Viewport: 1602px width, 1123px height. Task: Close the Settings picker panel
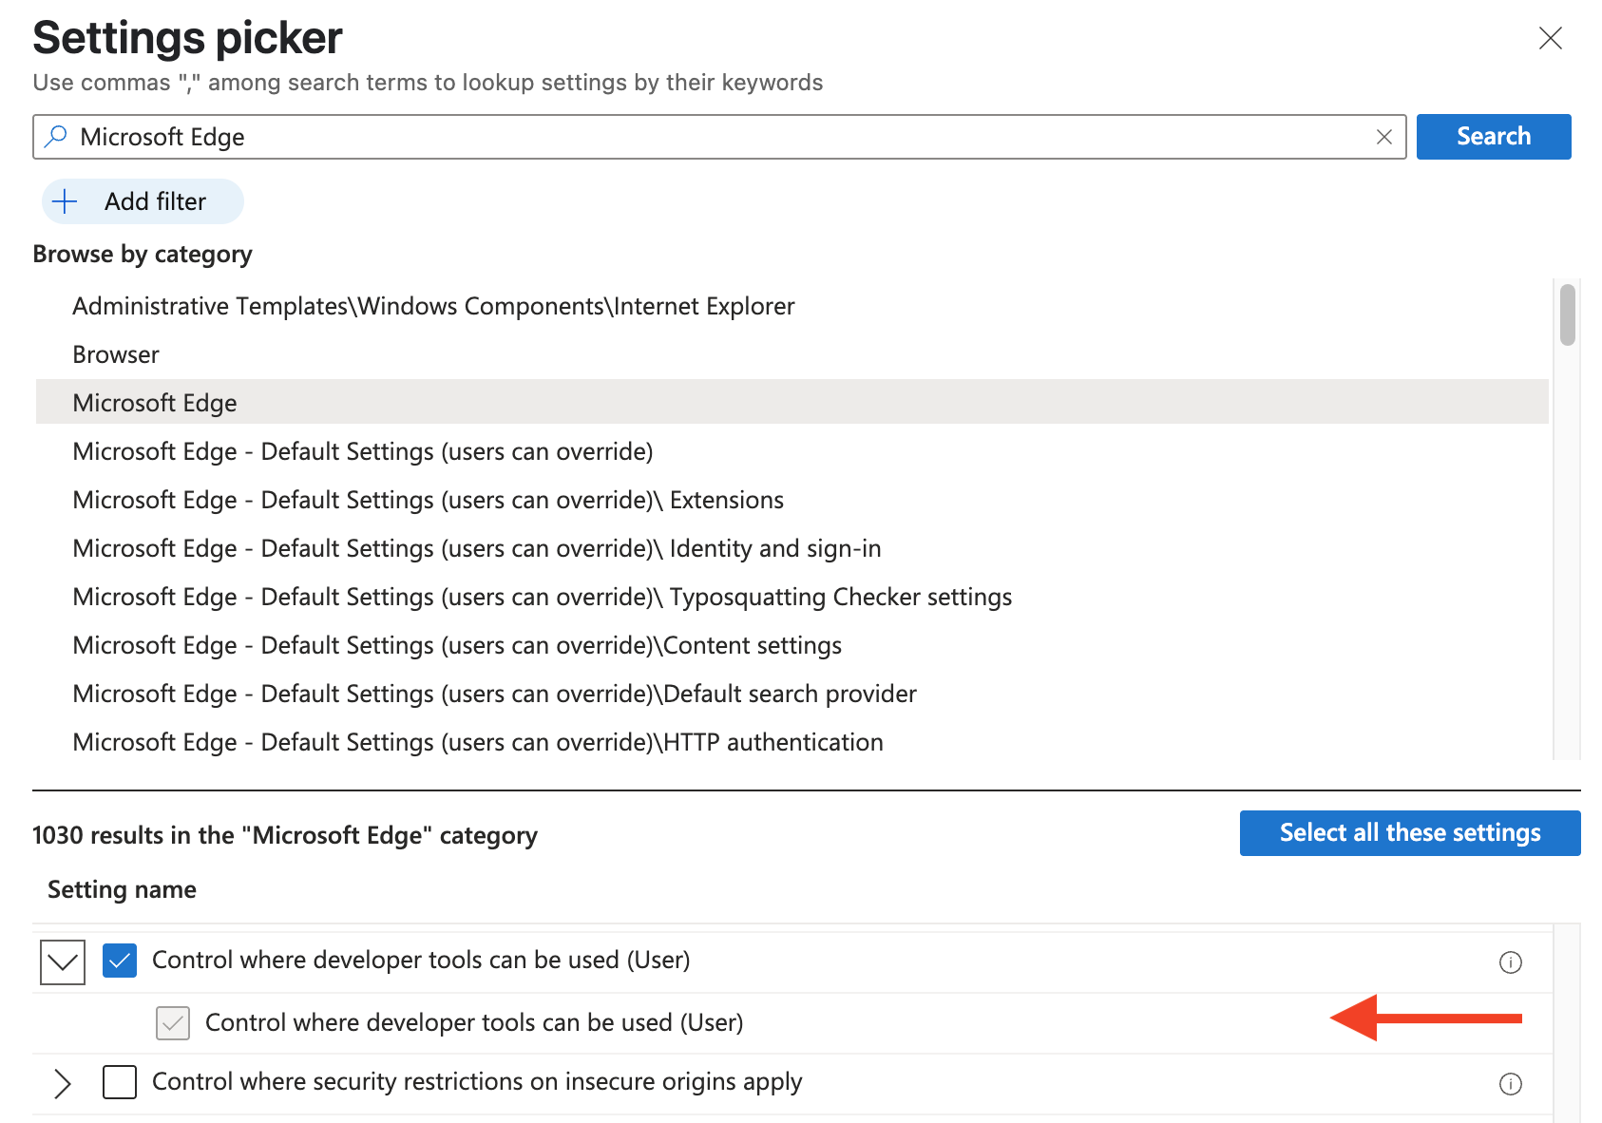[x=1550, y=38]
